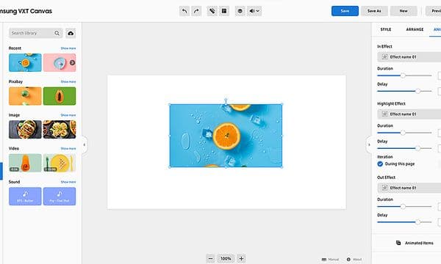The height and width of the screenshot is (264, 441).
Task: Click the paperclip attach icon in toolbar
Action: (212, 11)
